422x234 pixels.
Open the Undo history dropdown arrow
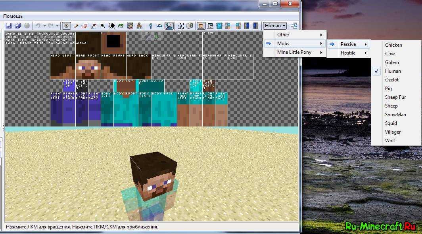pyautogui.click(x=44, y=26)
